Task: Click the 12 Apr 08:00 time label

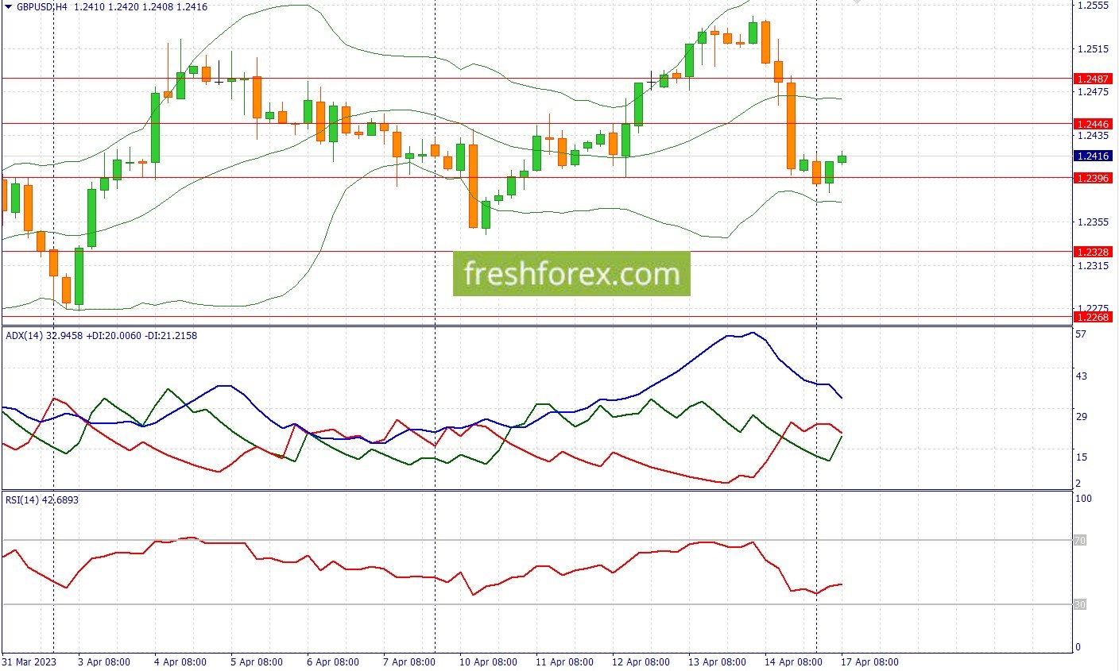Action: (641, 662)
